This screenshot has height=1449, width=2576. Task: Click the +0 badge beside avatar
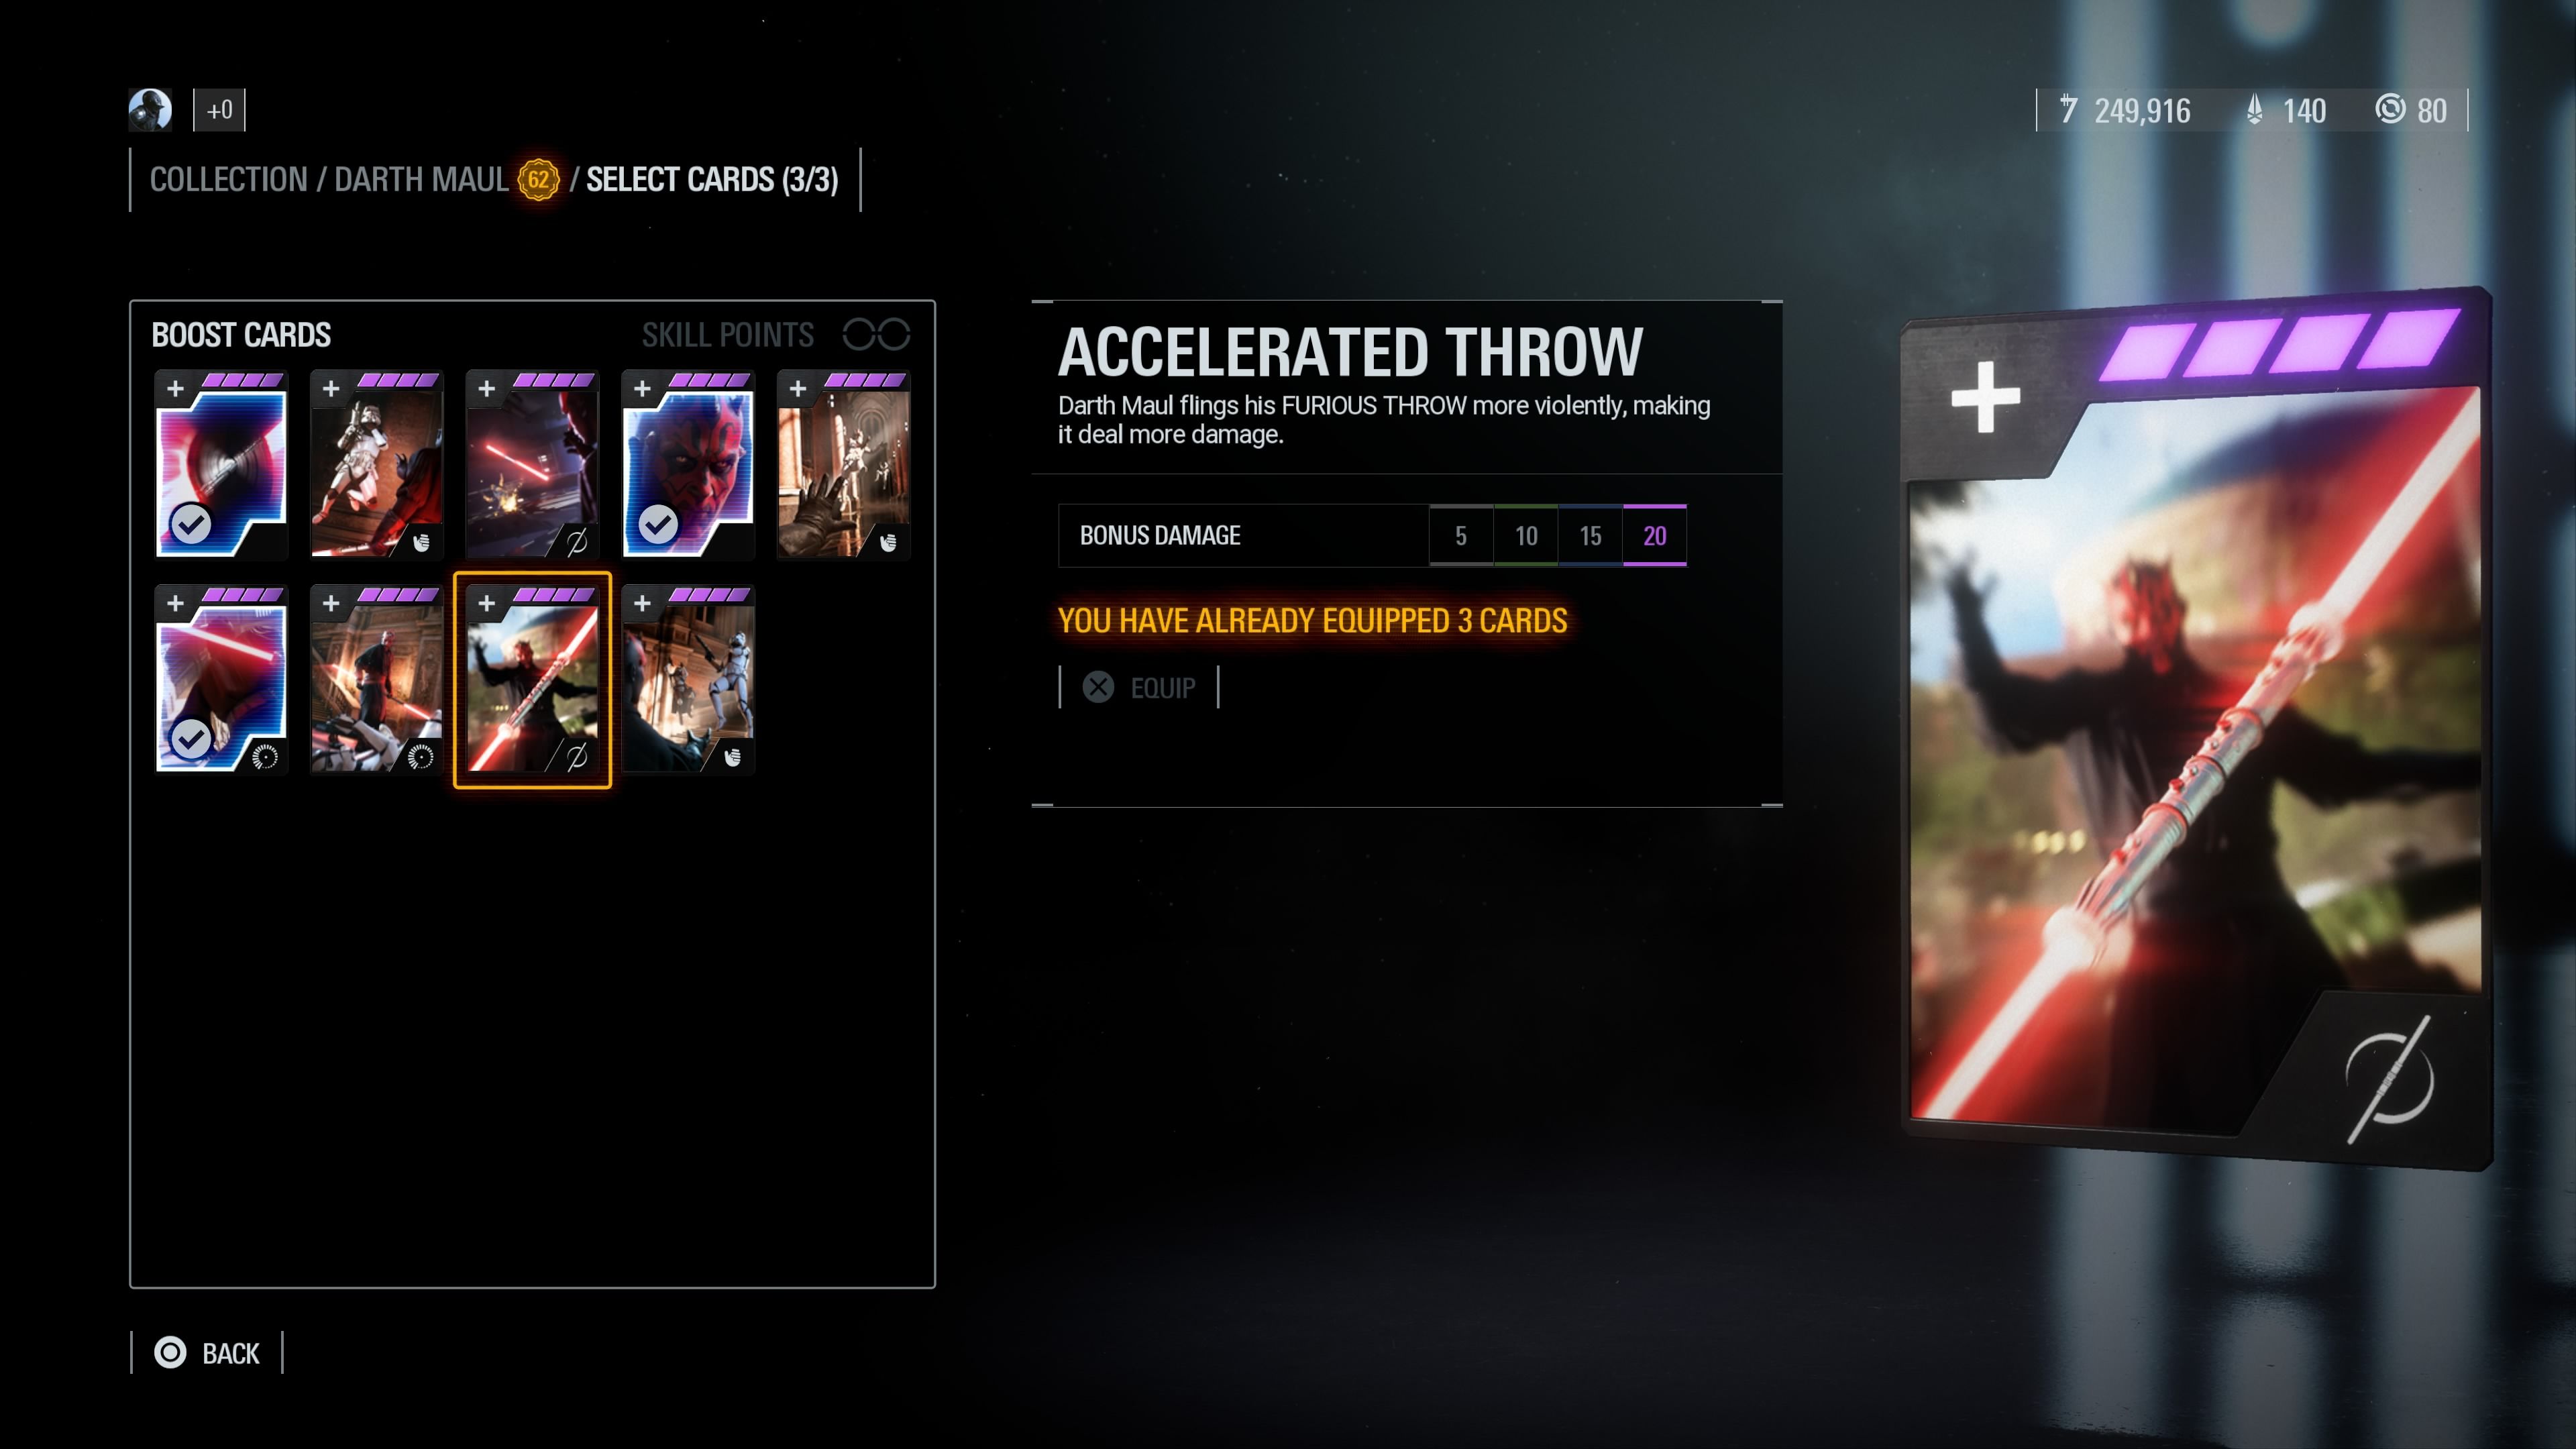[x=219, y=110]
